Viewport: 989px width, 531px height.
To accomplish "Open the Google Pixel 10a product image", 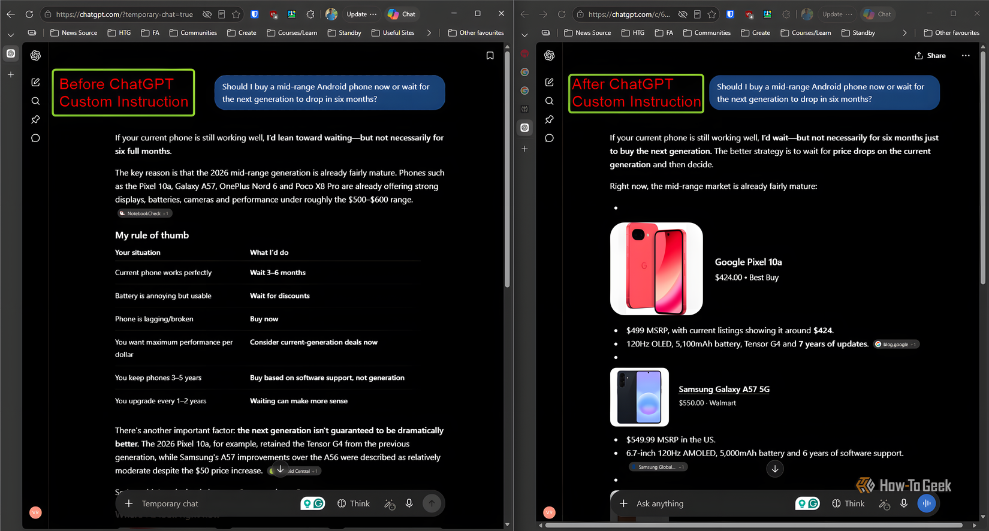I will click(x=656, y=269).
